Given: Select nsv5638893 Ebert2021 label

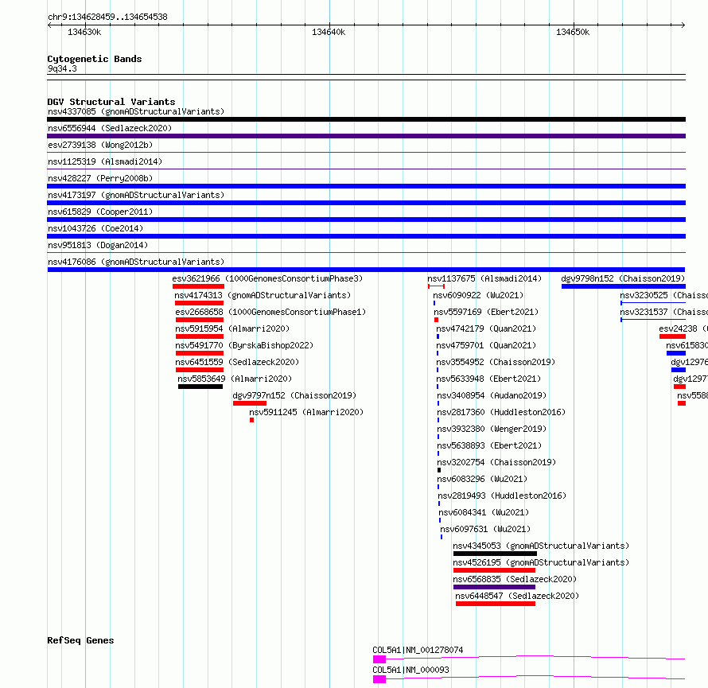Looking at the screenshot, I should click(489, 445).
